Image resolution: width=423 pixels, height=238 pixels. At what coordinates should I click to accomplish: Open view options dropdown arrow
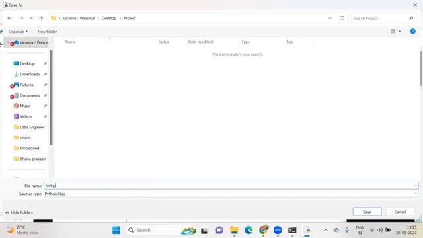(400, 31)
